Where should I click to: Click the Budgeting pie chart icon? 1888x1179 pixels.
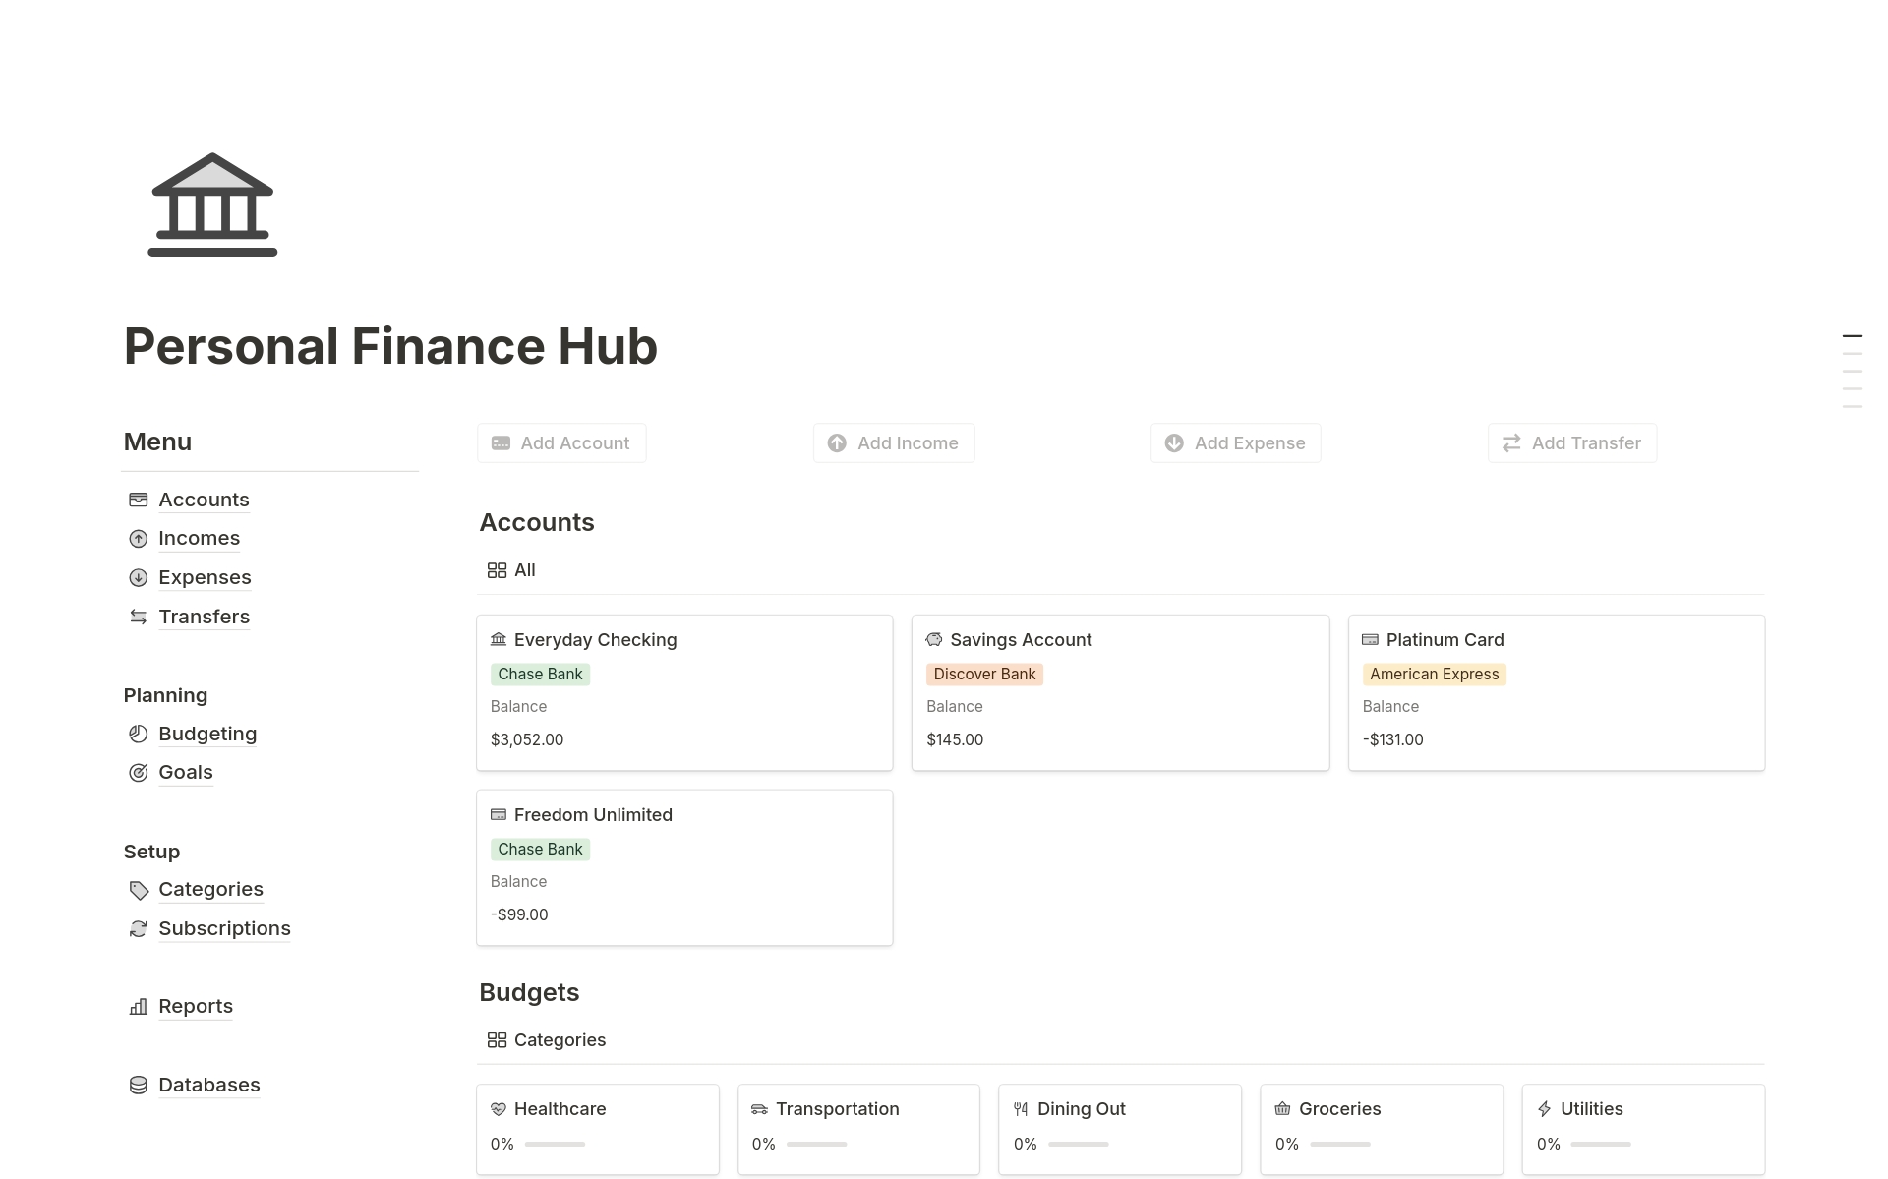point(139,734)
